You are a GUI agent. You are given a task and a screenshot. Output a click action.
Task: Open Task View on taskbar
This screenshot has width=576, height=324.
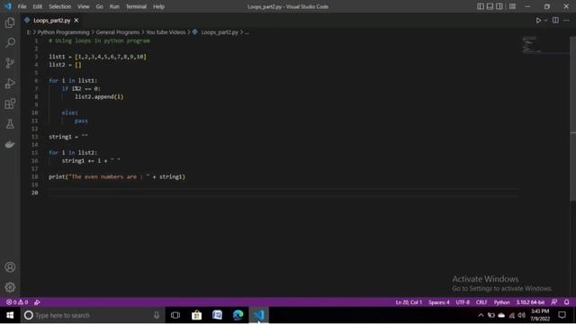click(175, 315)
